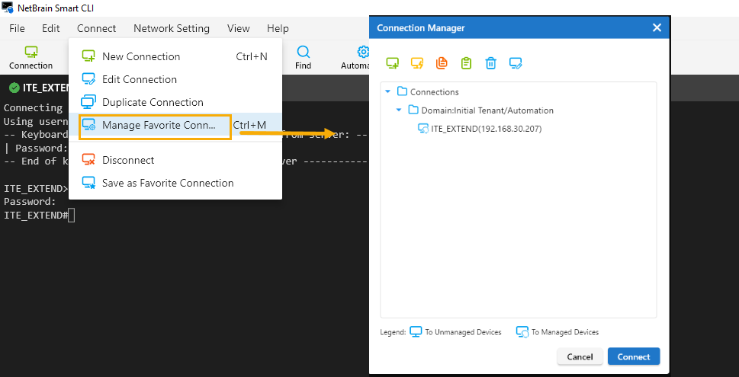739x377 pixels.
Task: Click the Cancel button
Action: click(580, 356)
